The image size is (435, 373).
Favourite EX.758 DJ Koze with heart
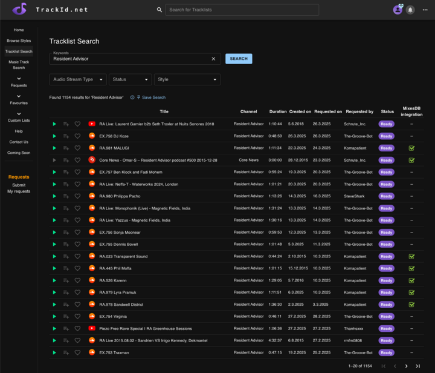pos(77,136)
